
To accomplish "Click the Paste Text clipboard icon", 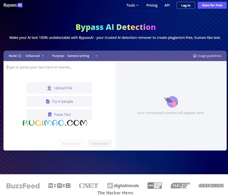I will pos(50,115).
